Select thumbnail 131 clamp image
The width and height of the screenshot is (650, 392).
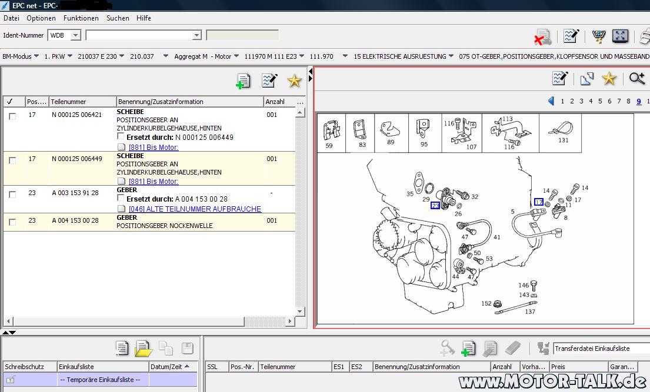pyautogui.click(x=561, y=133)
